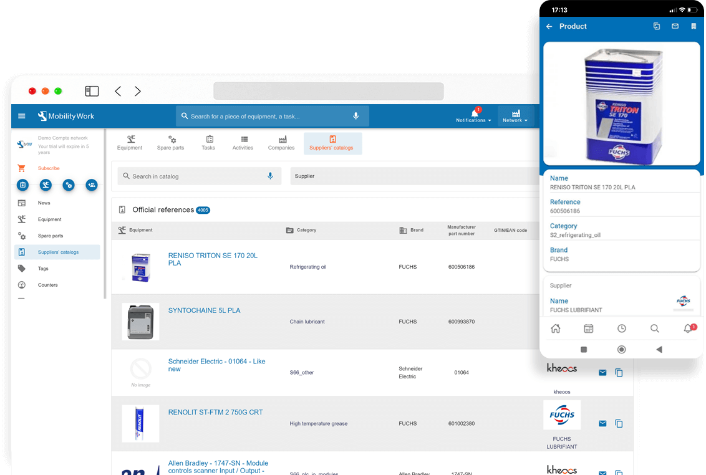The width and height of the screenshot is (706, 475).
Task: Tap the calendar icon in phone bottom bar
Action: [x=589, y=329]
